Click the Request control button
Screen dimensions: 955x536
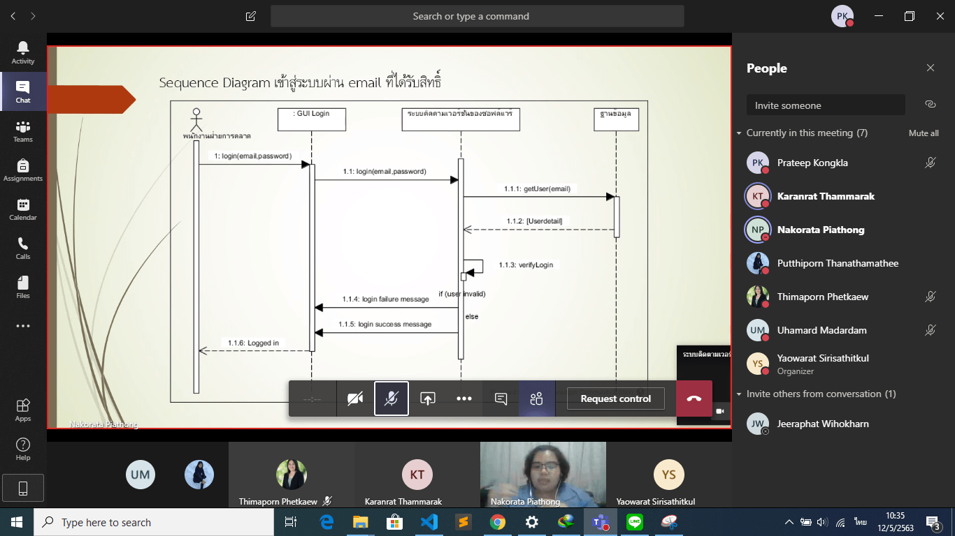(616, 399)
